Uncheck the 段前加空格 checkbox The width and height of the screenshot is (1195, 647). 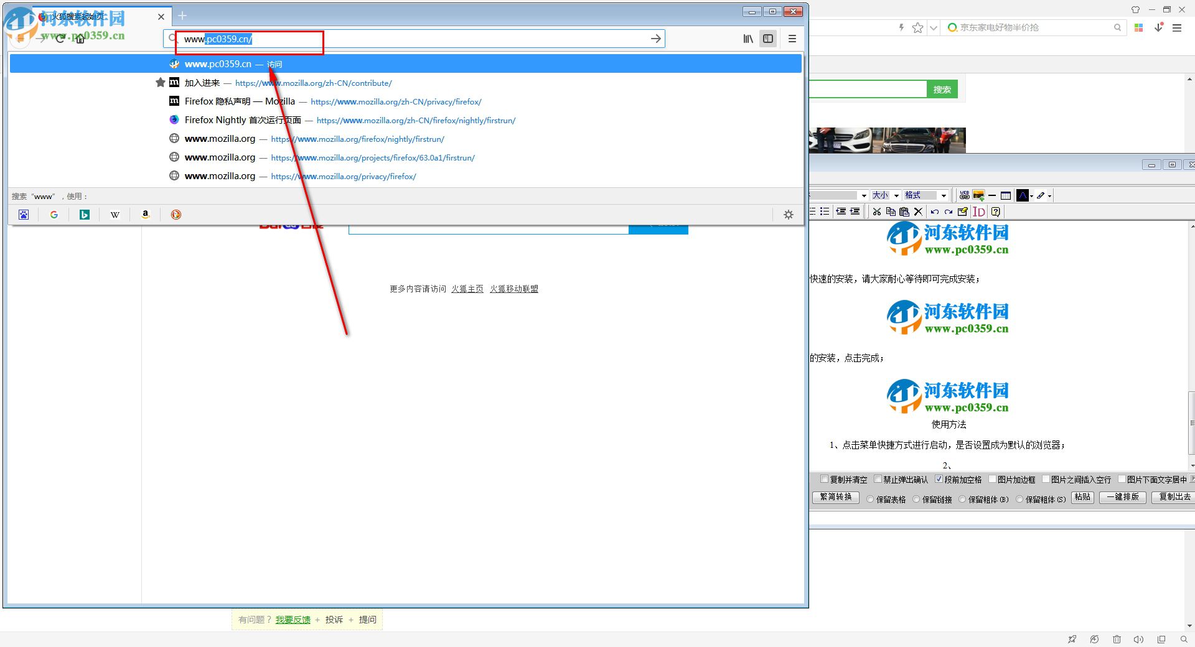pyautogui.click(x=938, y=480)
